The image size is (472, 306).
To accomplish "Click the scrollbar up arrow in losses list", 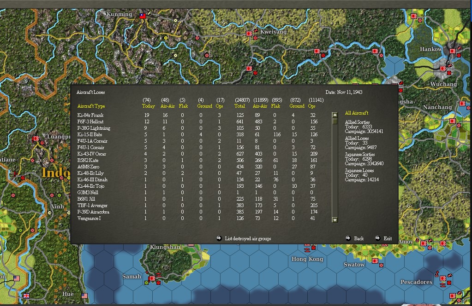I will (335, 115).
